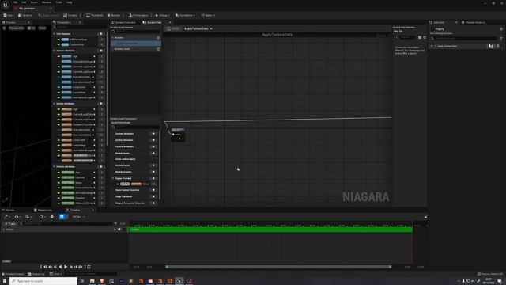Add parameter in scratch System Attributes row
Image resolution: width=506 pixels, height=285 pixels.
153,134
